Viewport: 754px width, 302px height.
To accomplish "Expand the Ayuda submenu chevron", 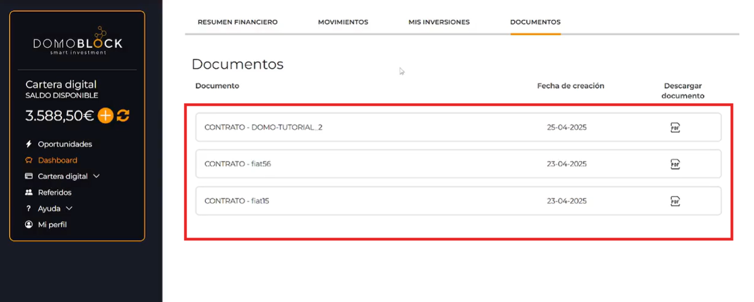I will (x=69, y=208).
